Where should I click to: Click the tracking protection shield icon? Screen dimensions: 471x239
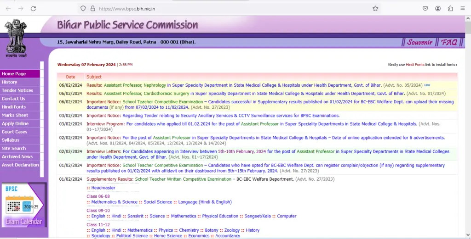pyautogui.click(x=83, y=9)
